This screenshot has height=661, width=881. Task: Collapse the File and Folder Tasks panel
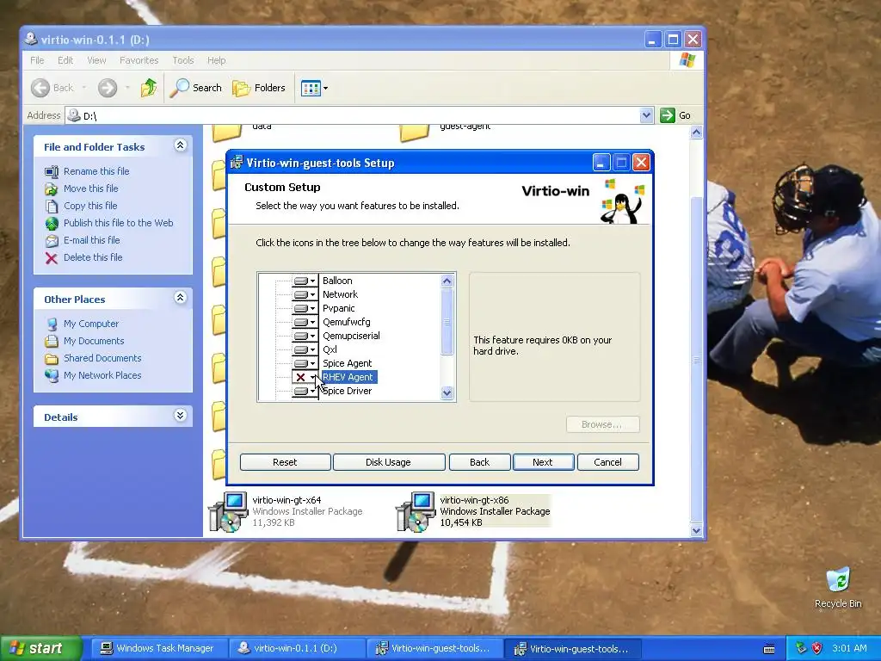point(181,145)
